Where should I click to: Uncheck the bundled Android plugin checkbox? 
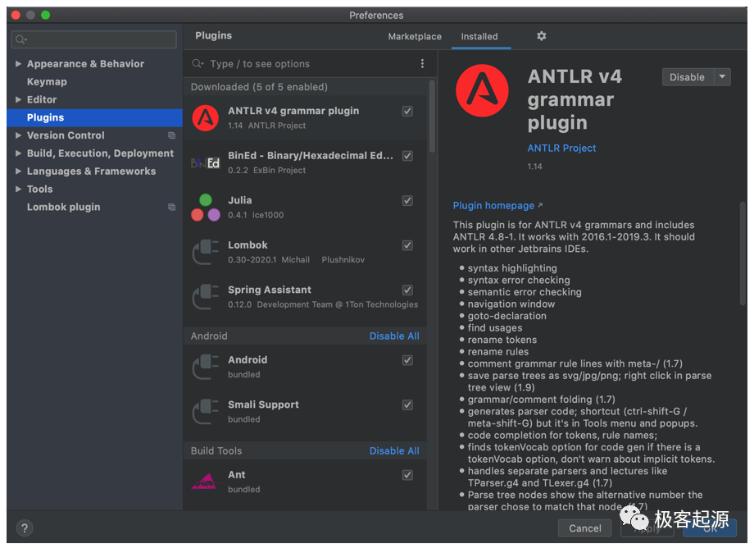[x=407, y=360]
